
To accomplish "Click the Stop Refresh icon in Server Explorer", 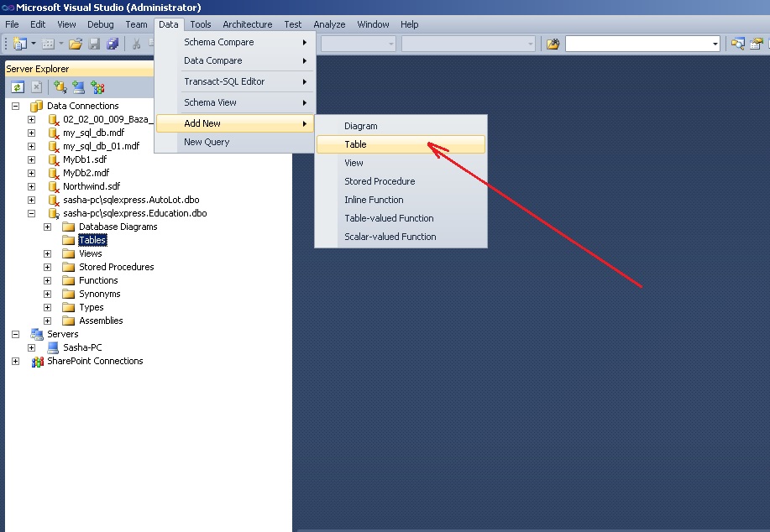I will click(x=36, y=87).
